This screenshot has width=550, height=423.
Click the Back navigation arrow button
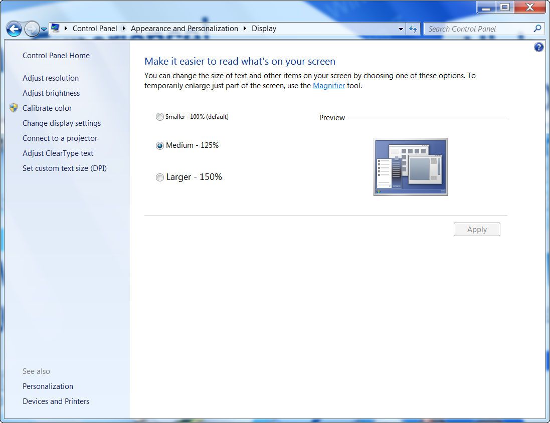(x=14, y=29)
